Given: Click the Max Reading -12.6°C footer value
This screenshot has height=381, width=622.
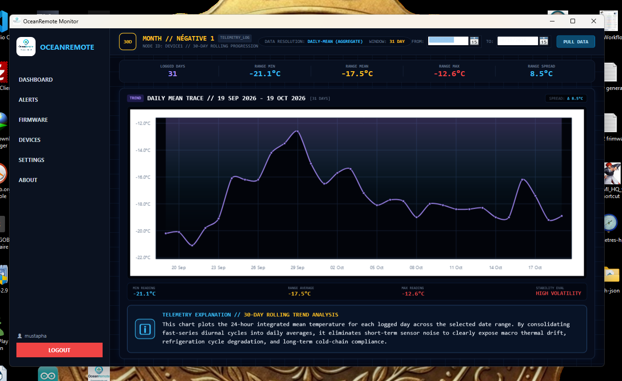Looking at the screenshot, I should [x=413, y=293].
